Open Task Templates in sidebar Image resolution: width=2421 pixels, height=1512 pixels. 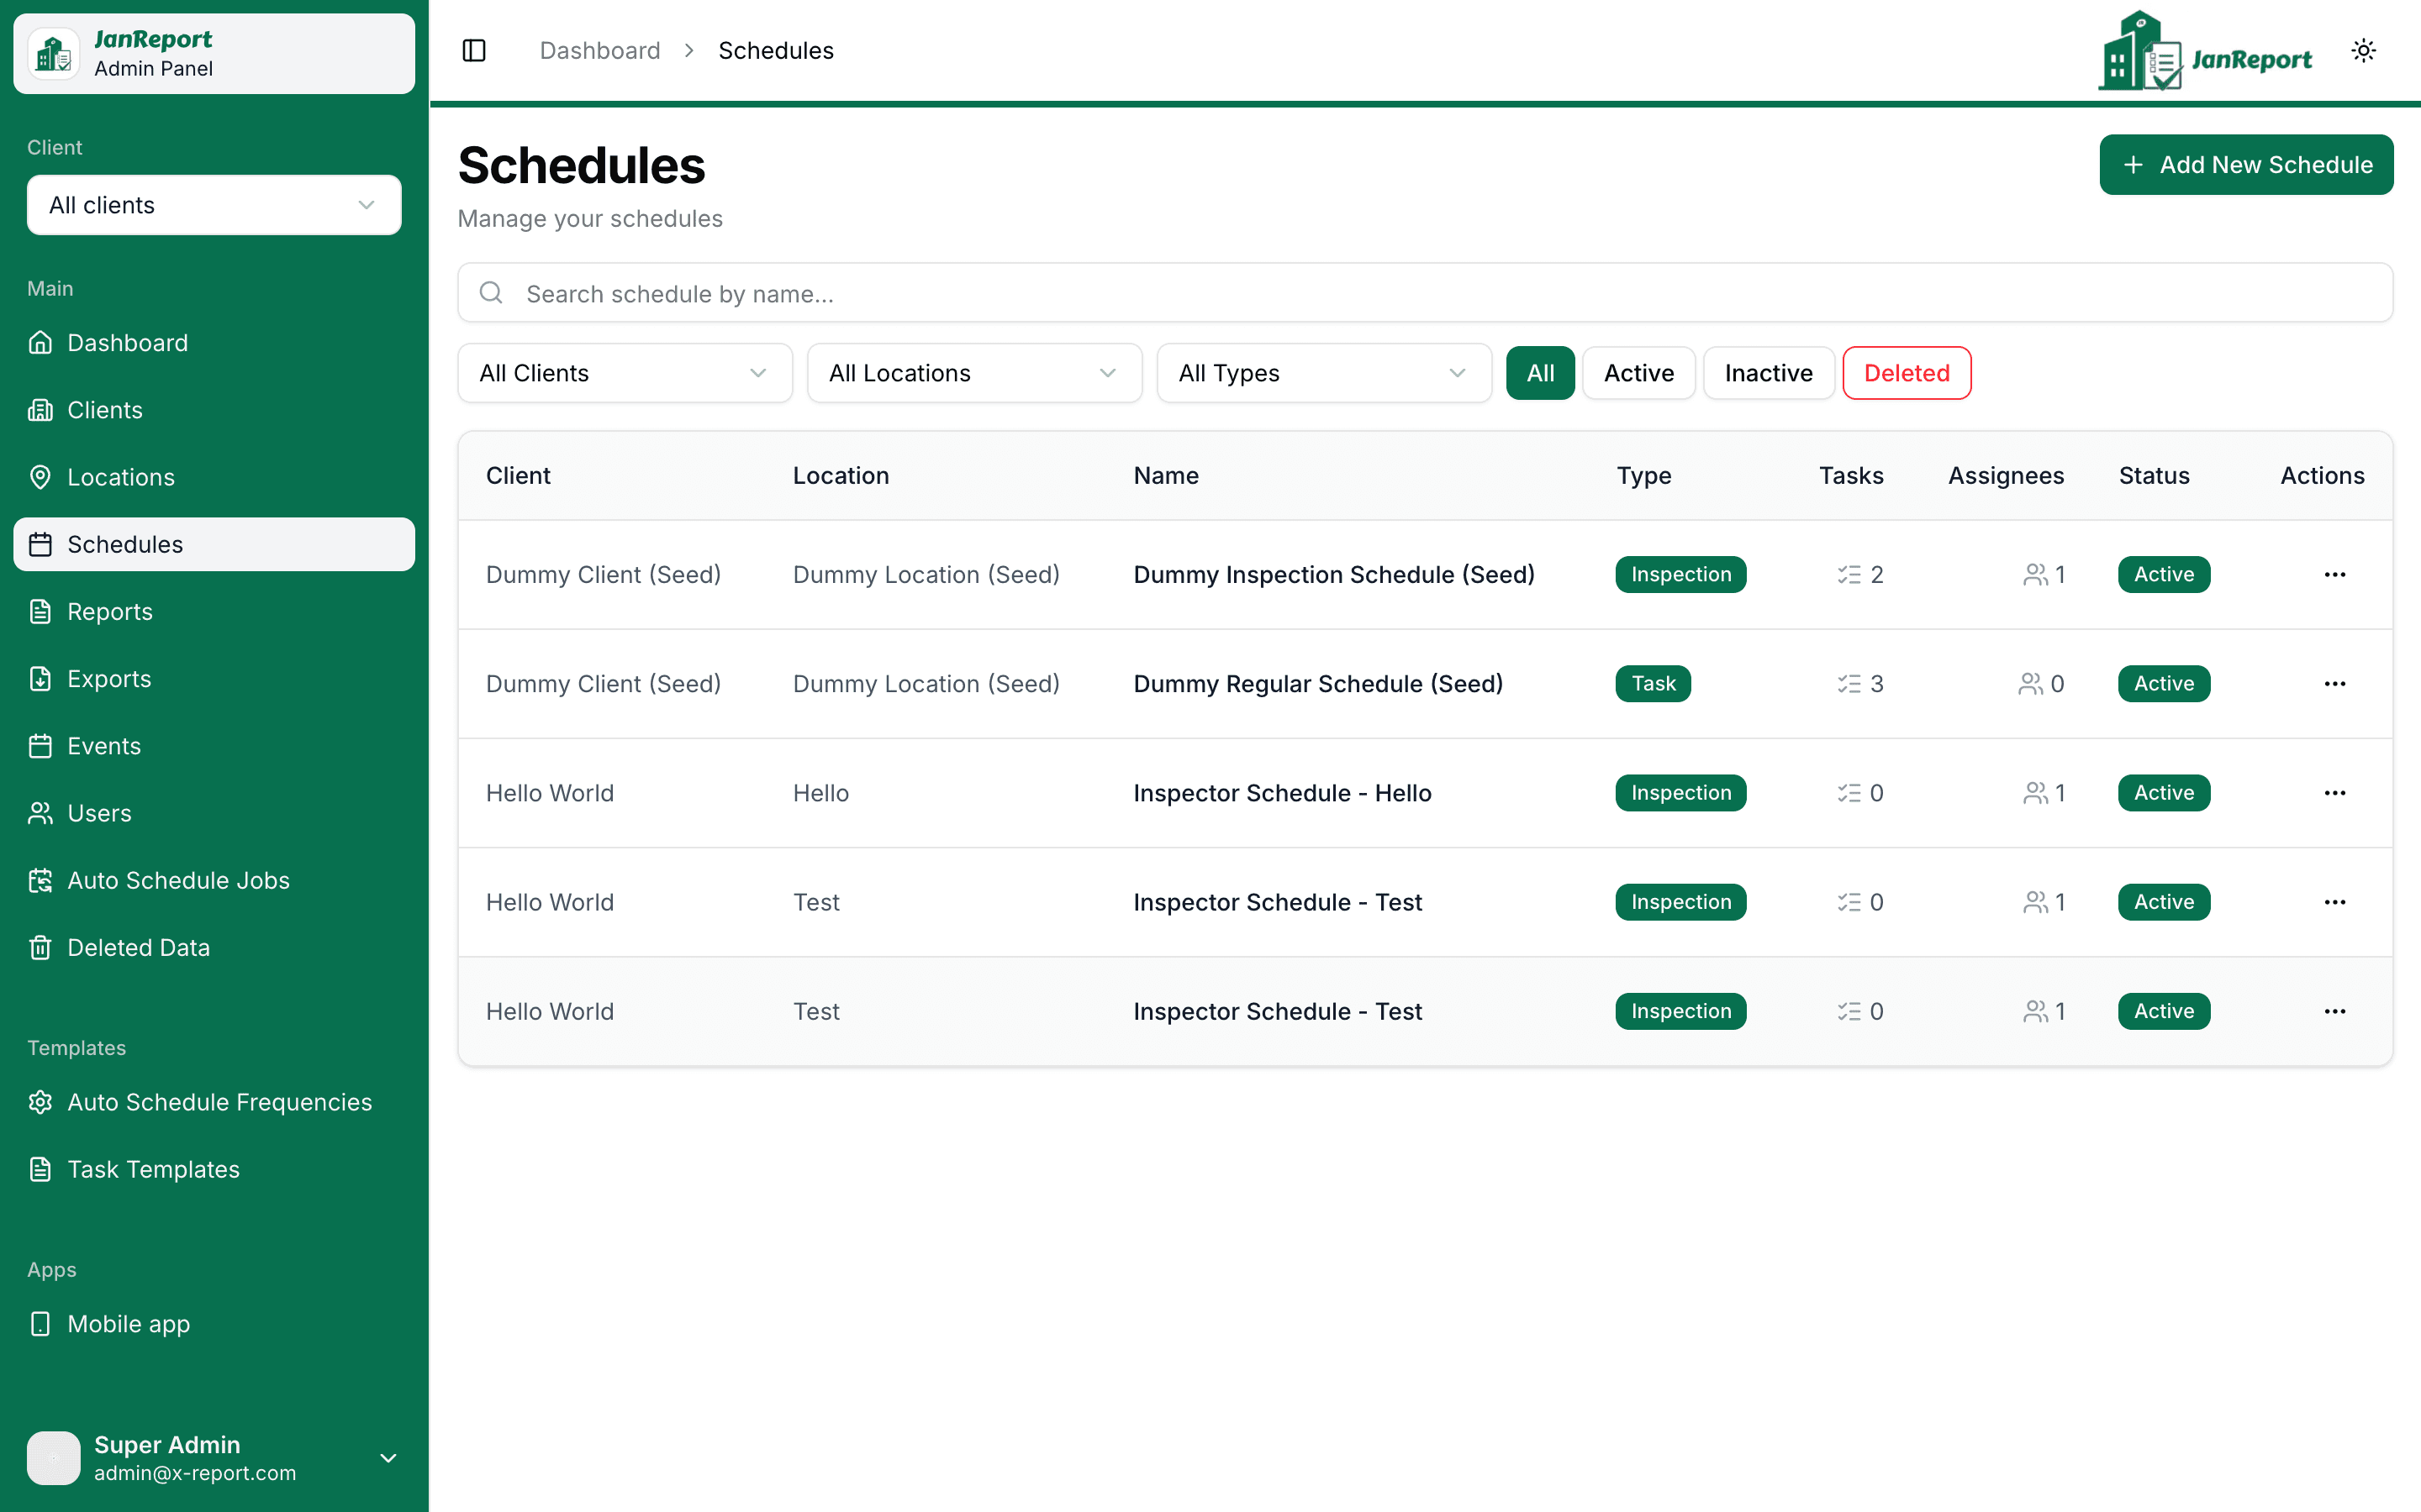tap(214, 1169)
